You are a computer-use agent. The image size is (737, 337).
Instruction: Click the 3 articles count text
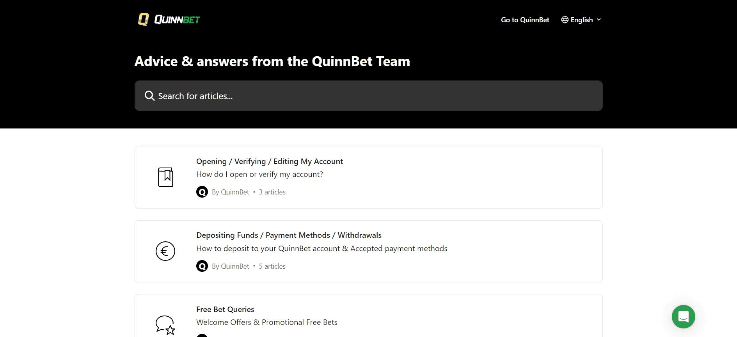point(272,192)
